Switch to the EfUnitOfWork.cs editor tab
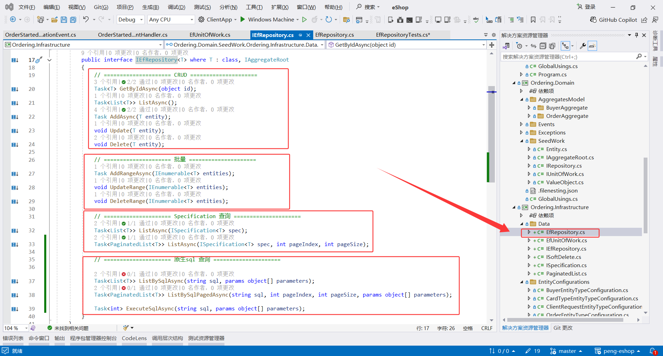Image resolution: width=663 pixels, height=356 pixels. [x=210, y=35]
